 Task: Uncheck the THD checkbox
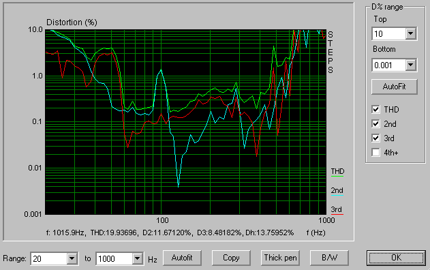376,110
